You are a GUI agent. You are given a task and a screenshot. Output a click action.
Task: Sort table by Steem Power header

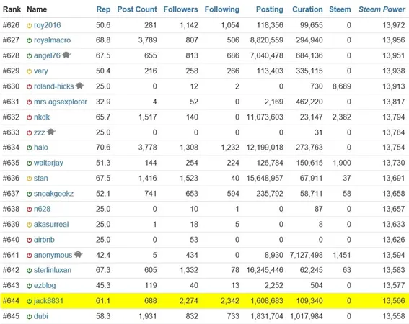[x=382, y=9]
